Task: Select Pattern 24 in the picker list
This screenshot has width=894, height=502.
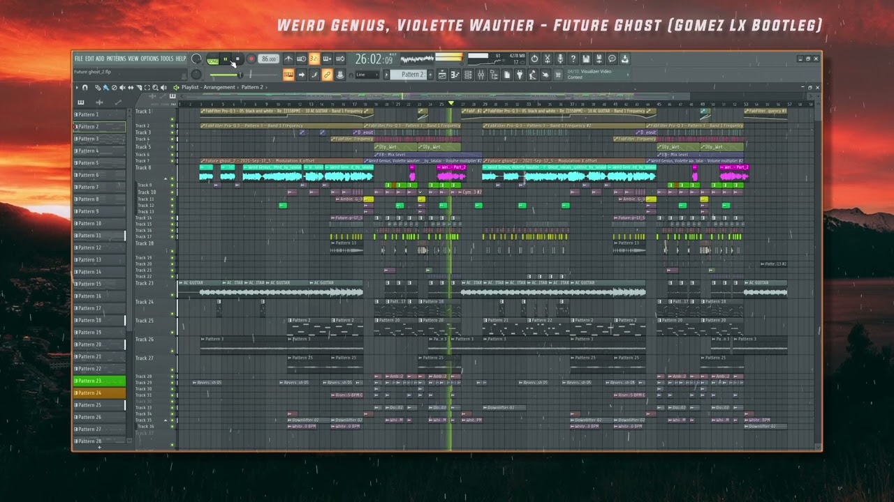Action: pos(99,393)
